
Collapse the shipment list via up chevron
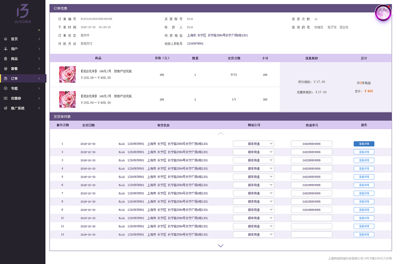point(221,133)
